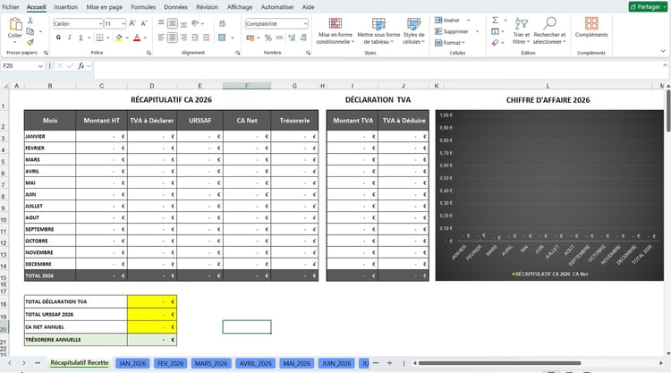Open Trier et filtrer menu
The image size is (671, 373).
point(522,30)
